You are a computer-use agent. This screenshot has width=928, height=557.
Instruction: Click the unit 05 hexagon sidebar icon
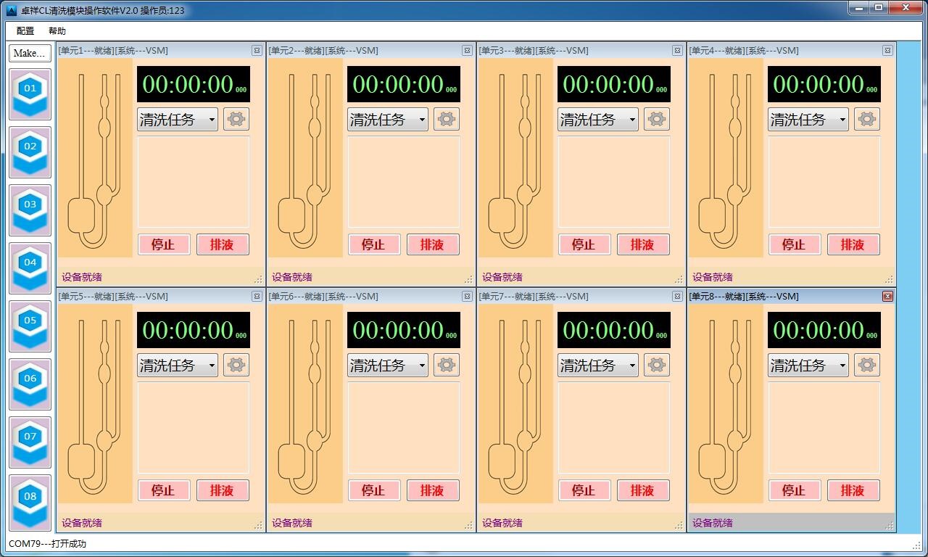click(30, 326)
